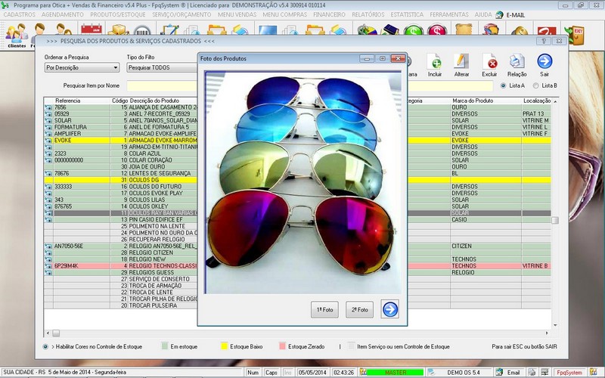Click the blue arrow in photo window
This screenshot has width=605, height=378.
[389, 309]
